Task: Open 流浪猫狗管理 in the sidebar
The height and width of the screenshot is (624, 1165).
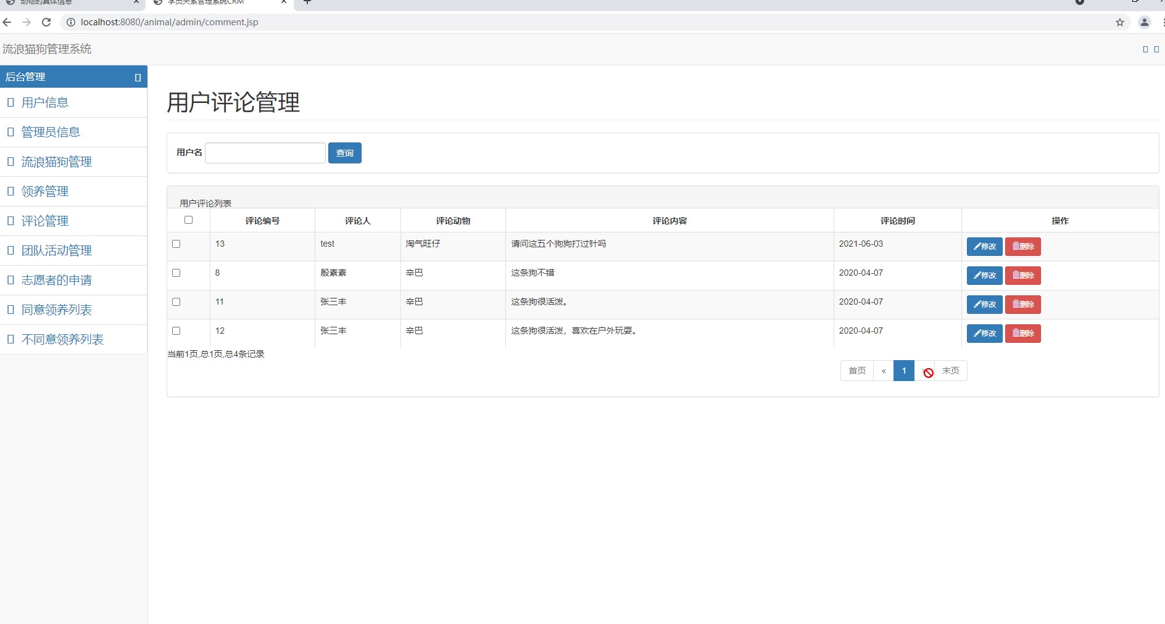Action: tap(56, 162)
